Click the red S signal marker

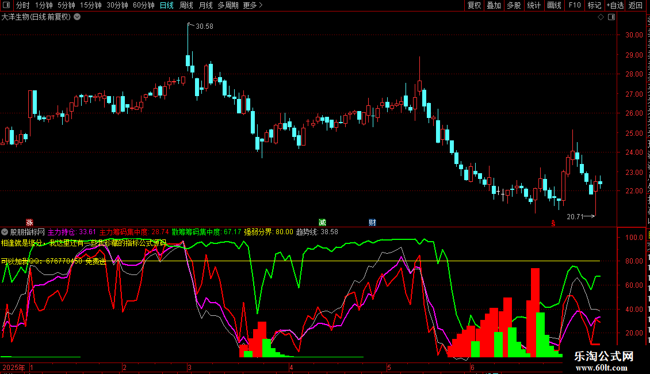553,223
